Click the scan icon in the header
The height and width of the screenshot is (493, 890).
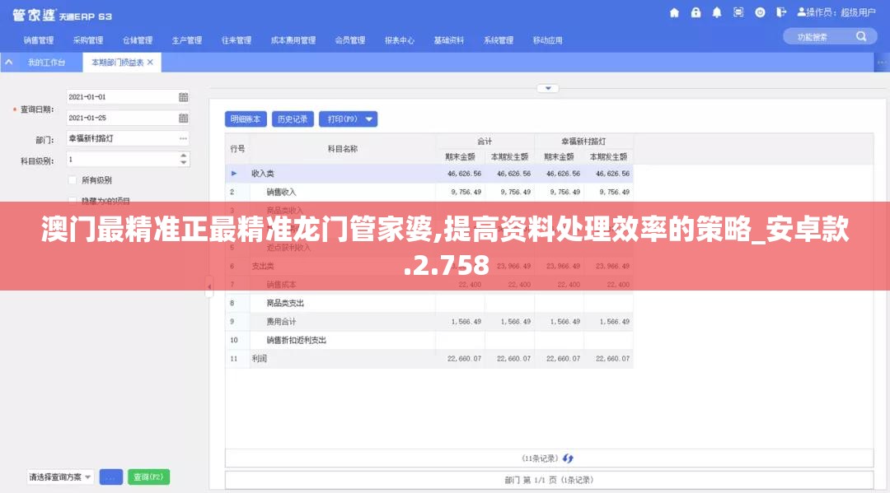738,12
